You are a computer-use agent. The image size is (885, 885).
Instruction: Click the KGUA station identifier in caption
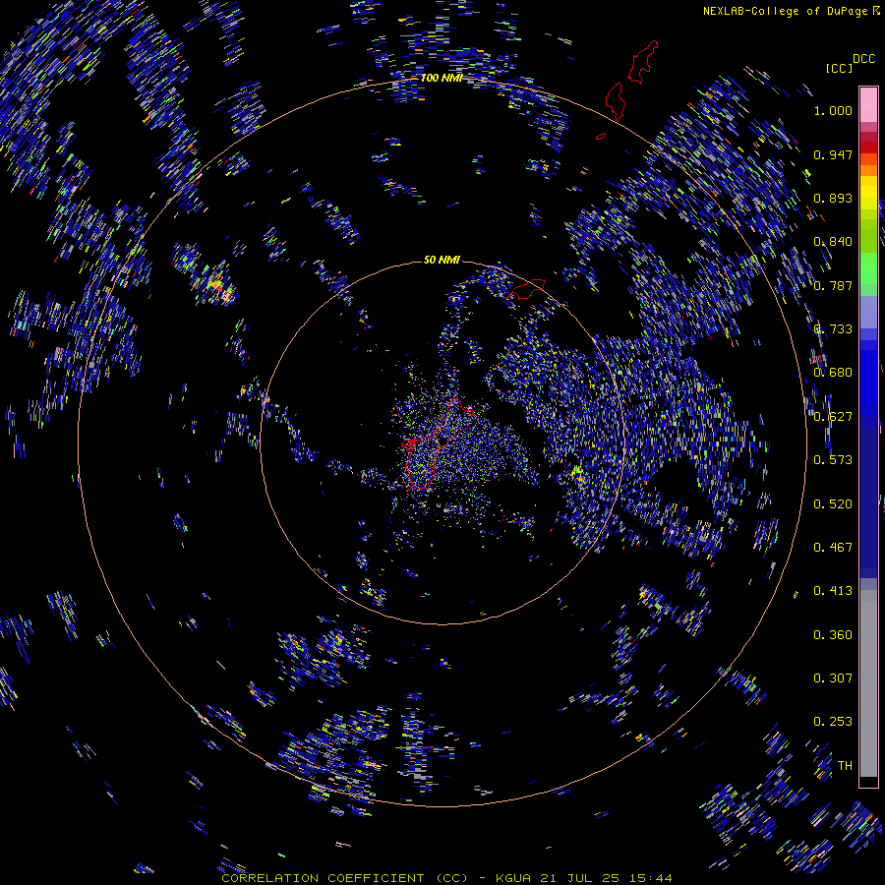pos(514,878)
